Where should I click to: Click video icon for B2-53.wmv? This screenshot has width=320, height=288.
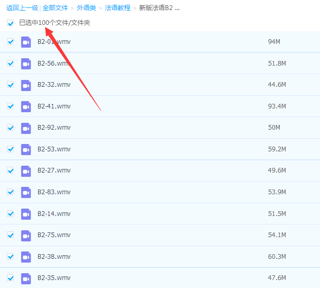26,149
